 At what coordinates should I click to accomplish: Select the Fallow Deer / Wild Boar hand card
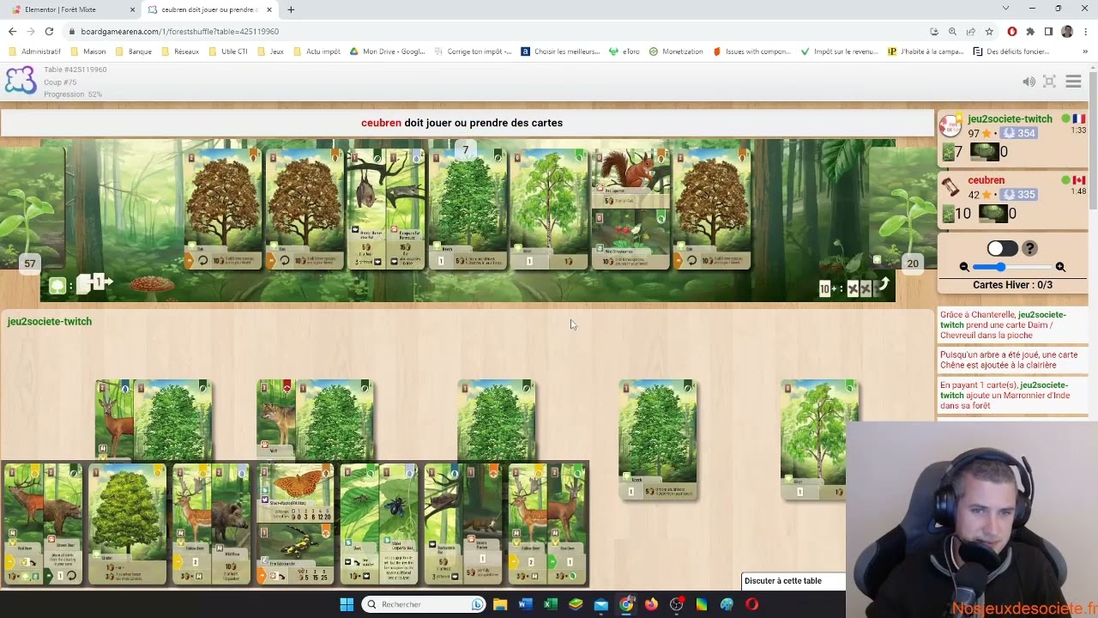click(x=212, y=524)
